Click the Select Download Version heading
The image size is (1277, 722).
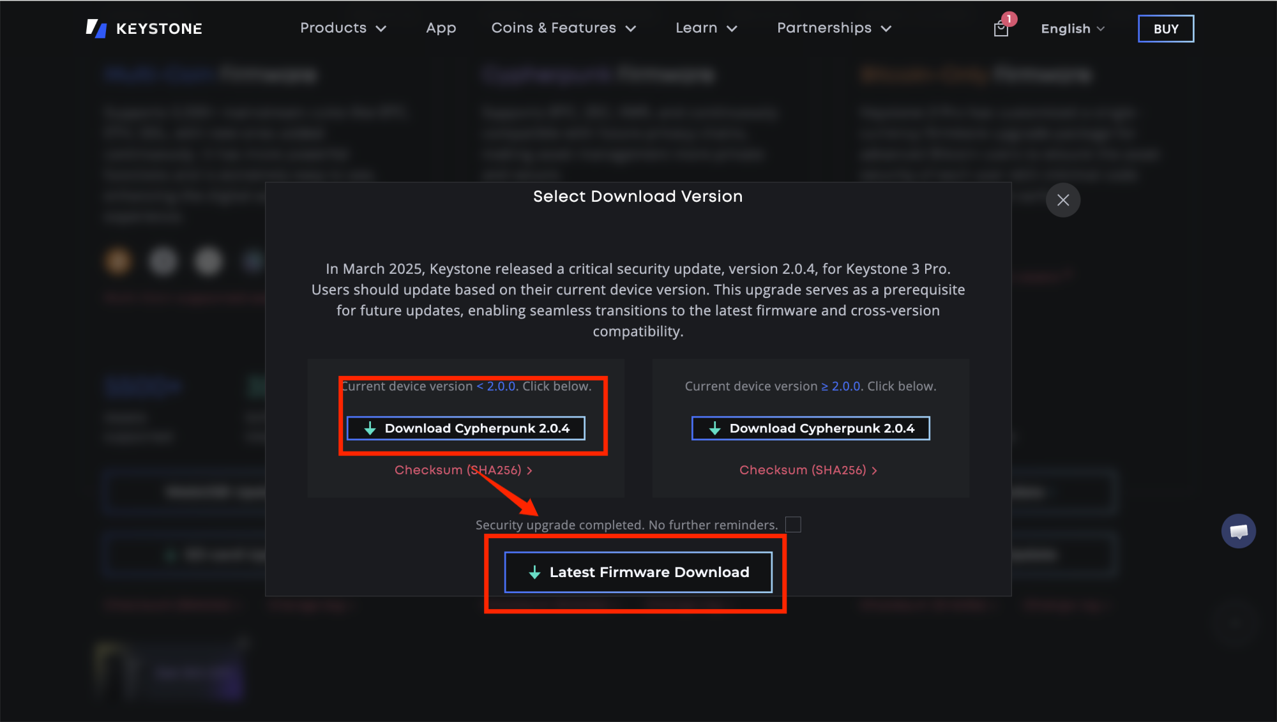click(x=637, y=197)
